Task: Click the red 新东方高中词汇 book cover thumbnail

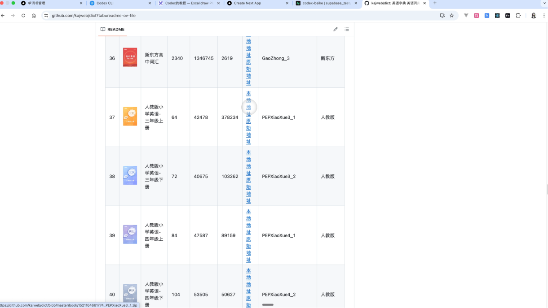Action: tap(130, 57)
